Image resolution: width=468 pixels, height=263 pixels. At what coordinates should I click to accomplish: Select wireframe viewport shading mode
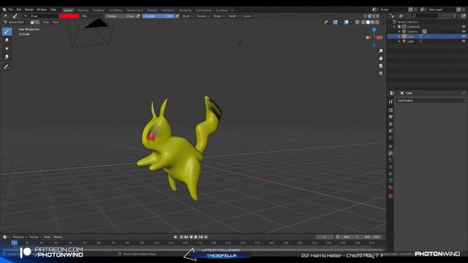363,22
